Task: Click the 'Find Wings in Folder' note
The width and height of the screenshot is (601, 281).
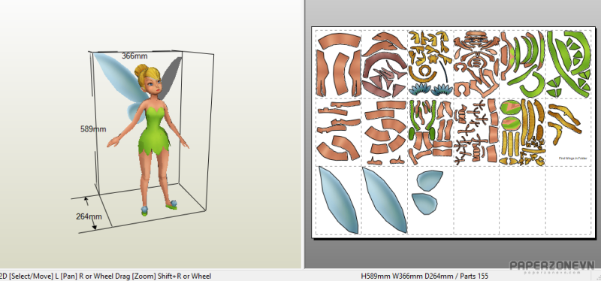Action: click(x=572, y=158)
